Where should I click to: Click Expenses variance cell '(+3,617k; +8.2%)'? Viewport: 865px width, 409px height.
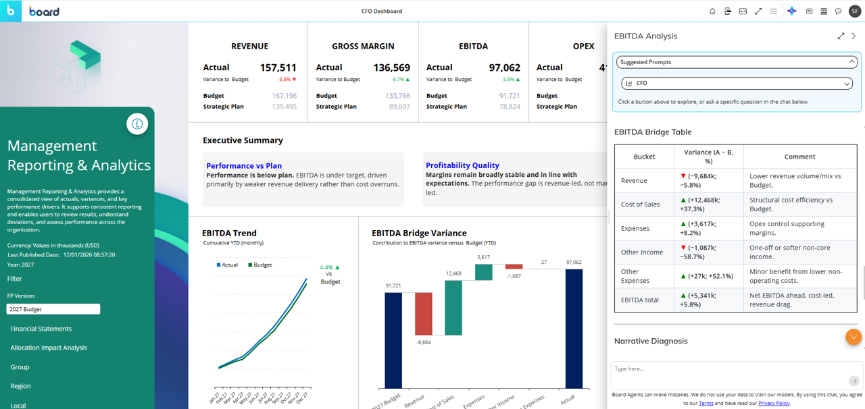(709, 228)
